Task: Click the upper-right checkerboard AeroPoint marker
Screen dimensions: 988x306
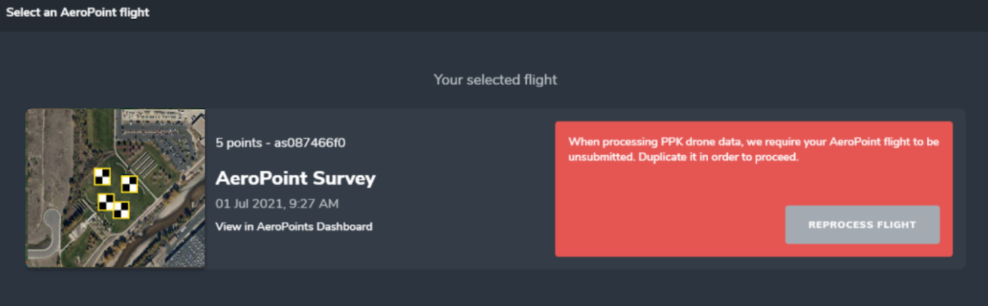Action: (x=129, y=184)
